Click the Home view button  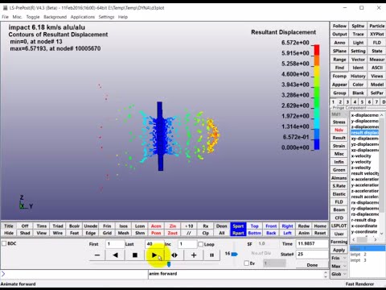320,226
